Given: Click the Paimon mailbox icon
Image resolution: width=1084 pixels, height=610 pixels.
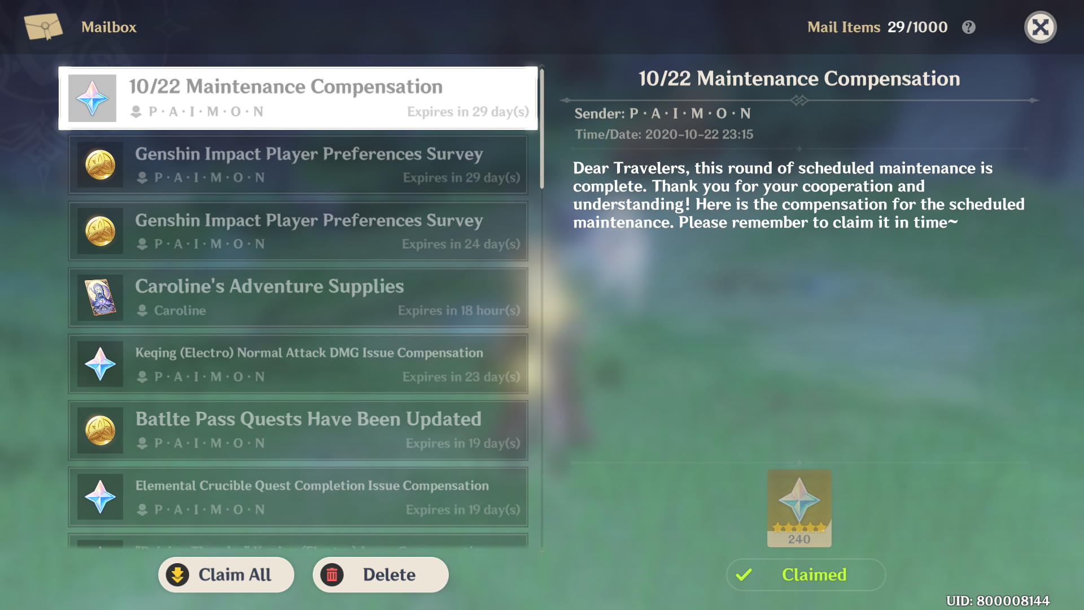Looking at the screenshot, I should click(x=42, y=27).
